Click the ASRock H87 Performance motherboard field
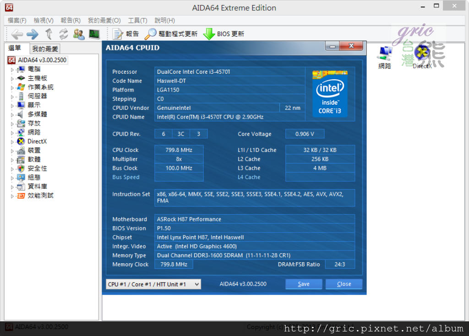 tap(255, 219)
